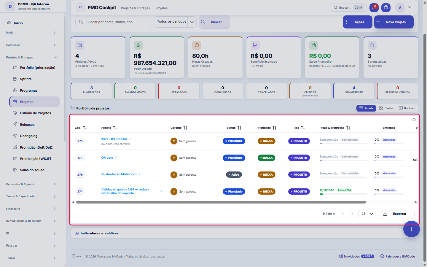
Task: Click table horizontal scrollbar
Action: (x=221, y=202)
